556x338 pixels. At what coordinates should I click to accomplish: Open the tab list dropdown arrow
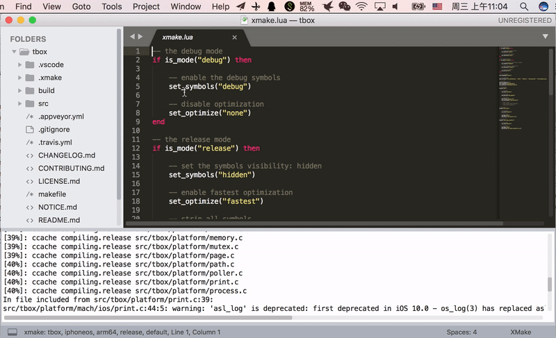click(546, 36)
